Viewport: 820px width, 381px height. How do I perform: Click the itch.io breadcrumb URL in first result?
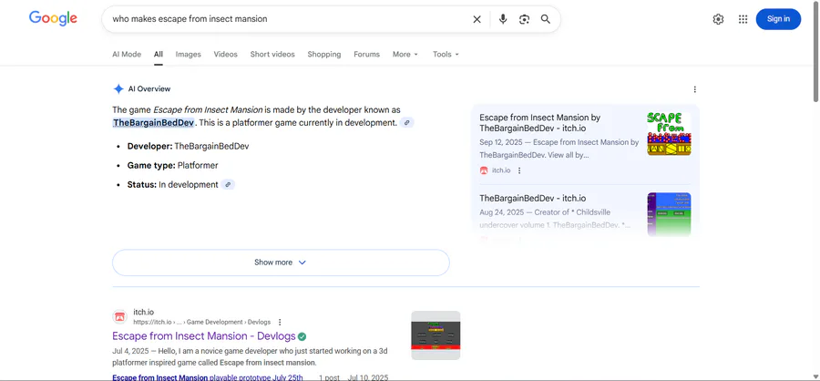(202, 322)
